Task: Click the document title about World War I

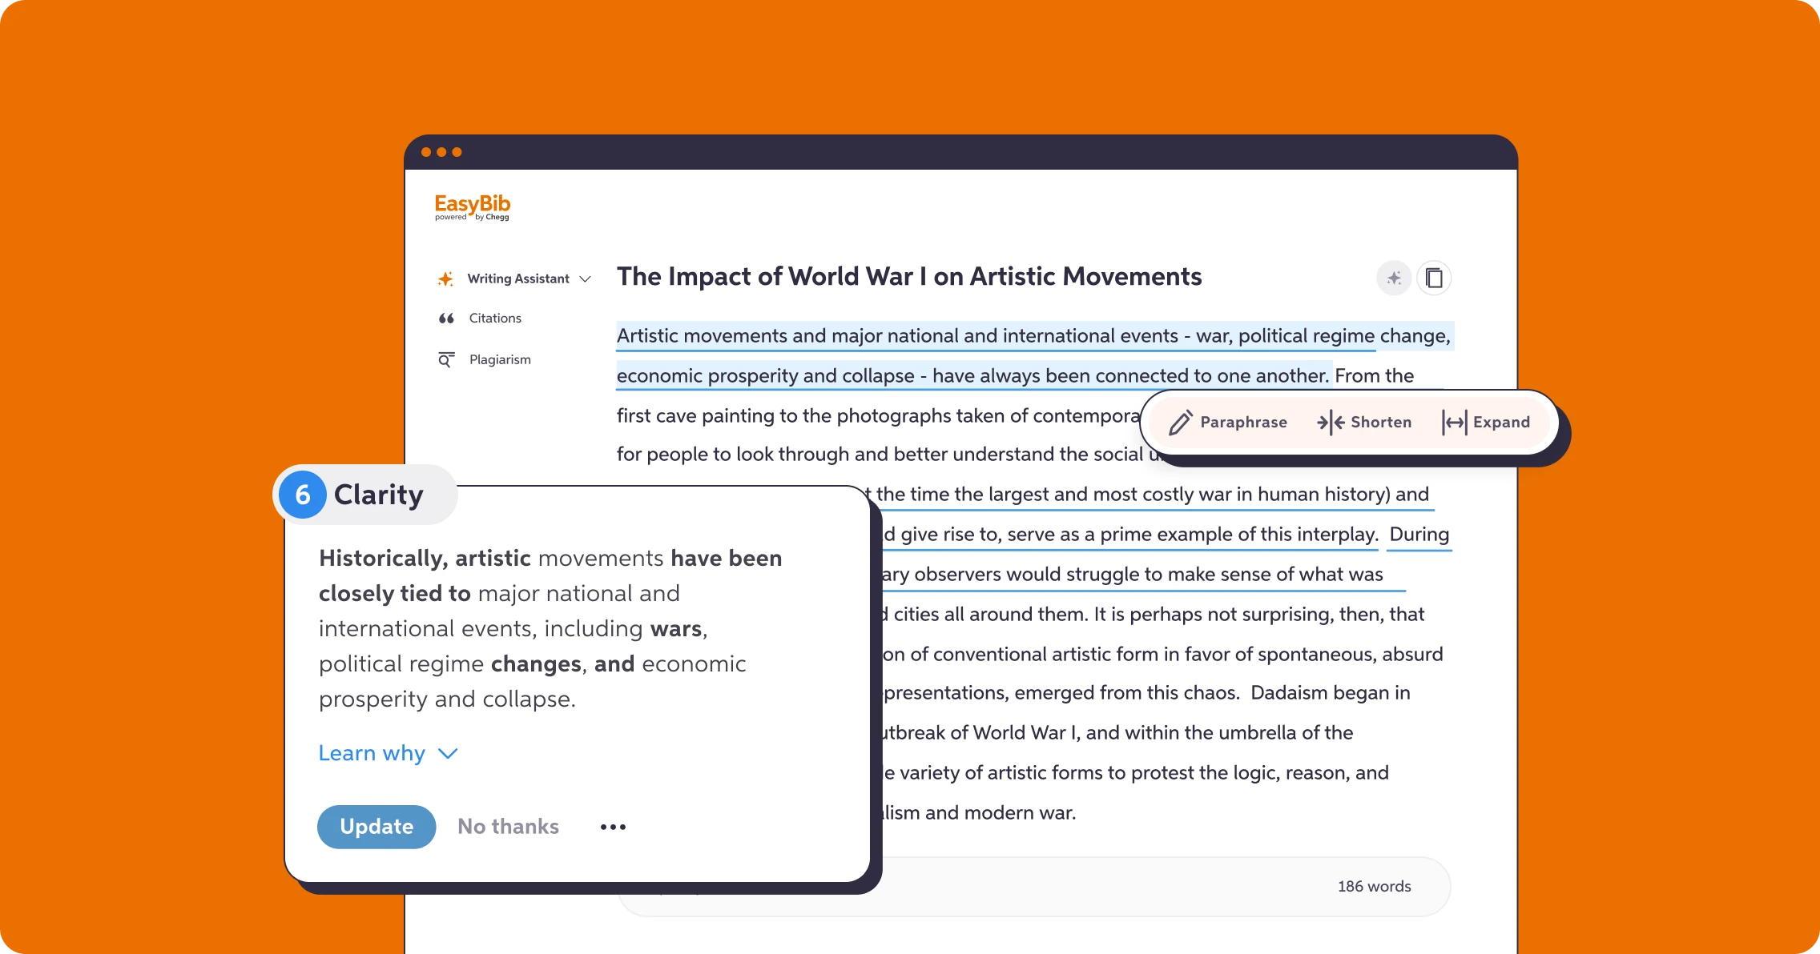Action: pos(909,277)
